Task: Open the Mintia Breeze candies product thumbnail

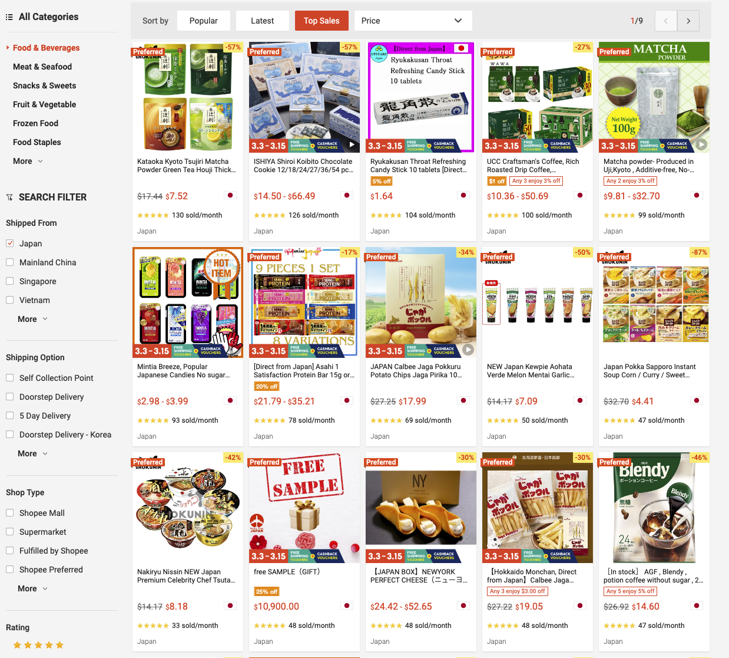Action: tap(188, 302)
